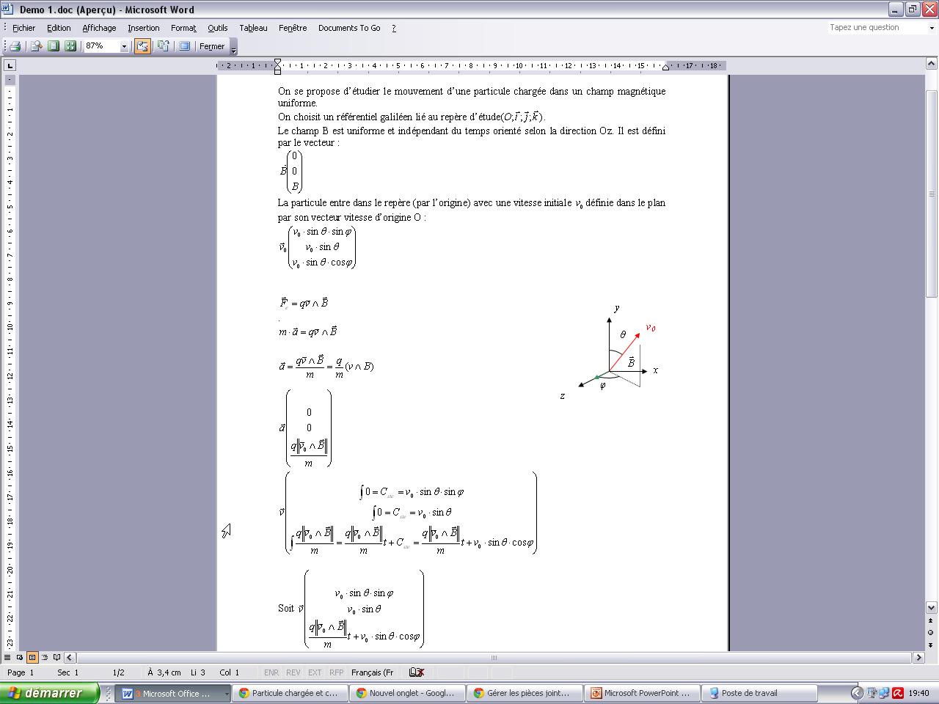The image size is (939, 704).
Task: Open the Fichier menu
Action: (x=23, y=28)
